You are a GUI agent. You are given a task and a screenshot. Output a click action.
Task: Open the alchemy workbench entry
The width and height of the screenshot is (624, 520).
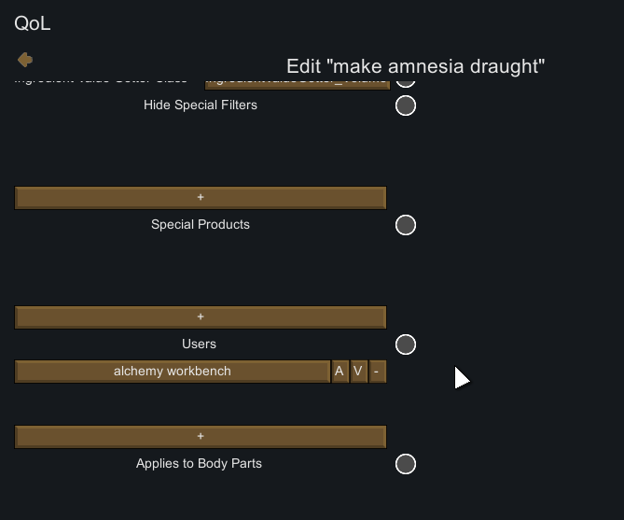pos(173,372)
